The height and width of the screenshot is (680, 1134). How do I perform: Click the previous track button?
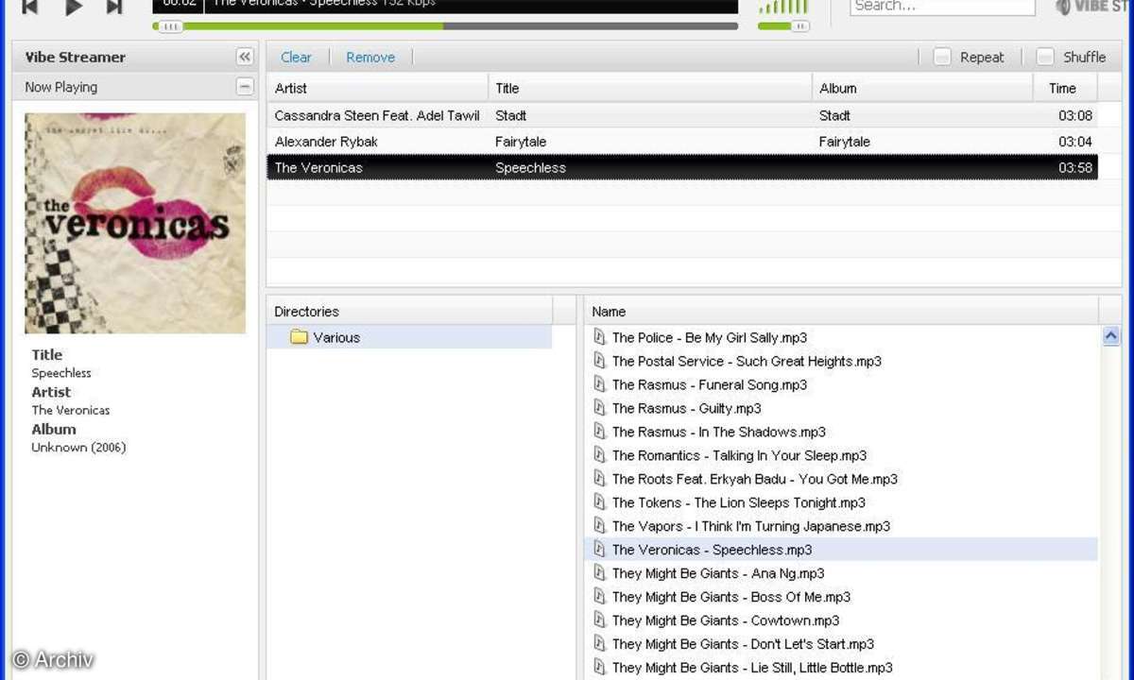(30, 7)
